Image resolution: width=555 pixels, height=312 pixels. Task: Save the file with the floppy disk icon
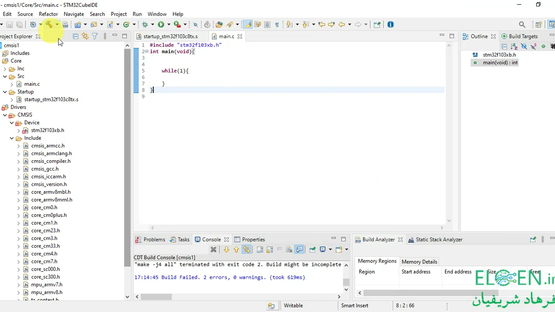[x=9, y=24]
